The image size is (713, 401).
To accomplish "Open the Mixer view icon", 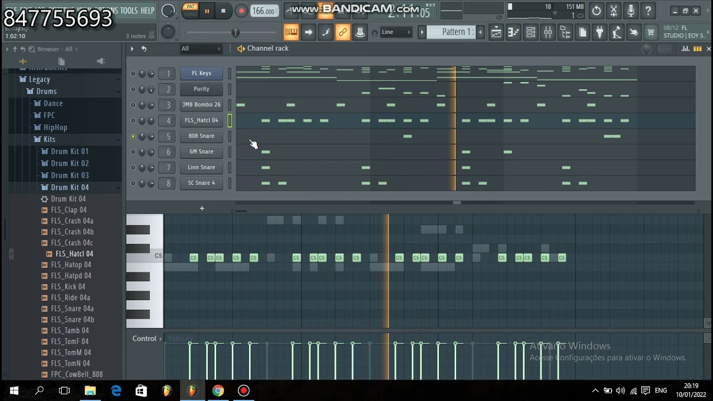I will pos(548,32).
